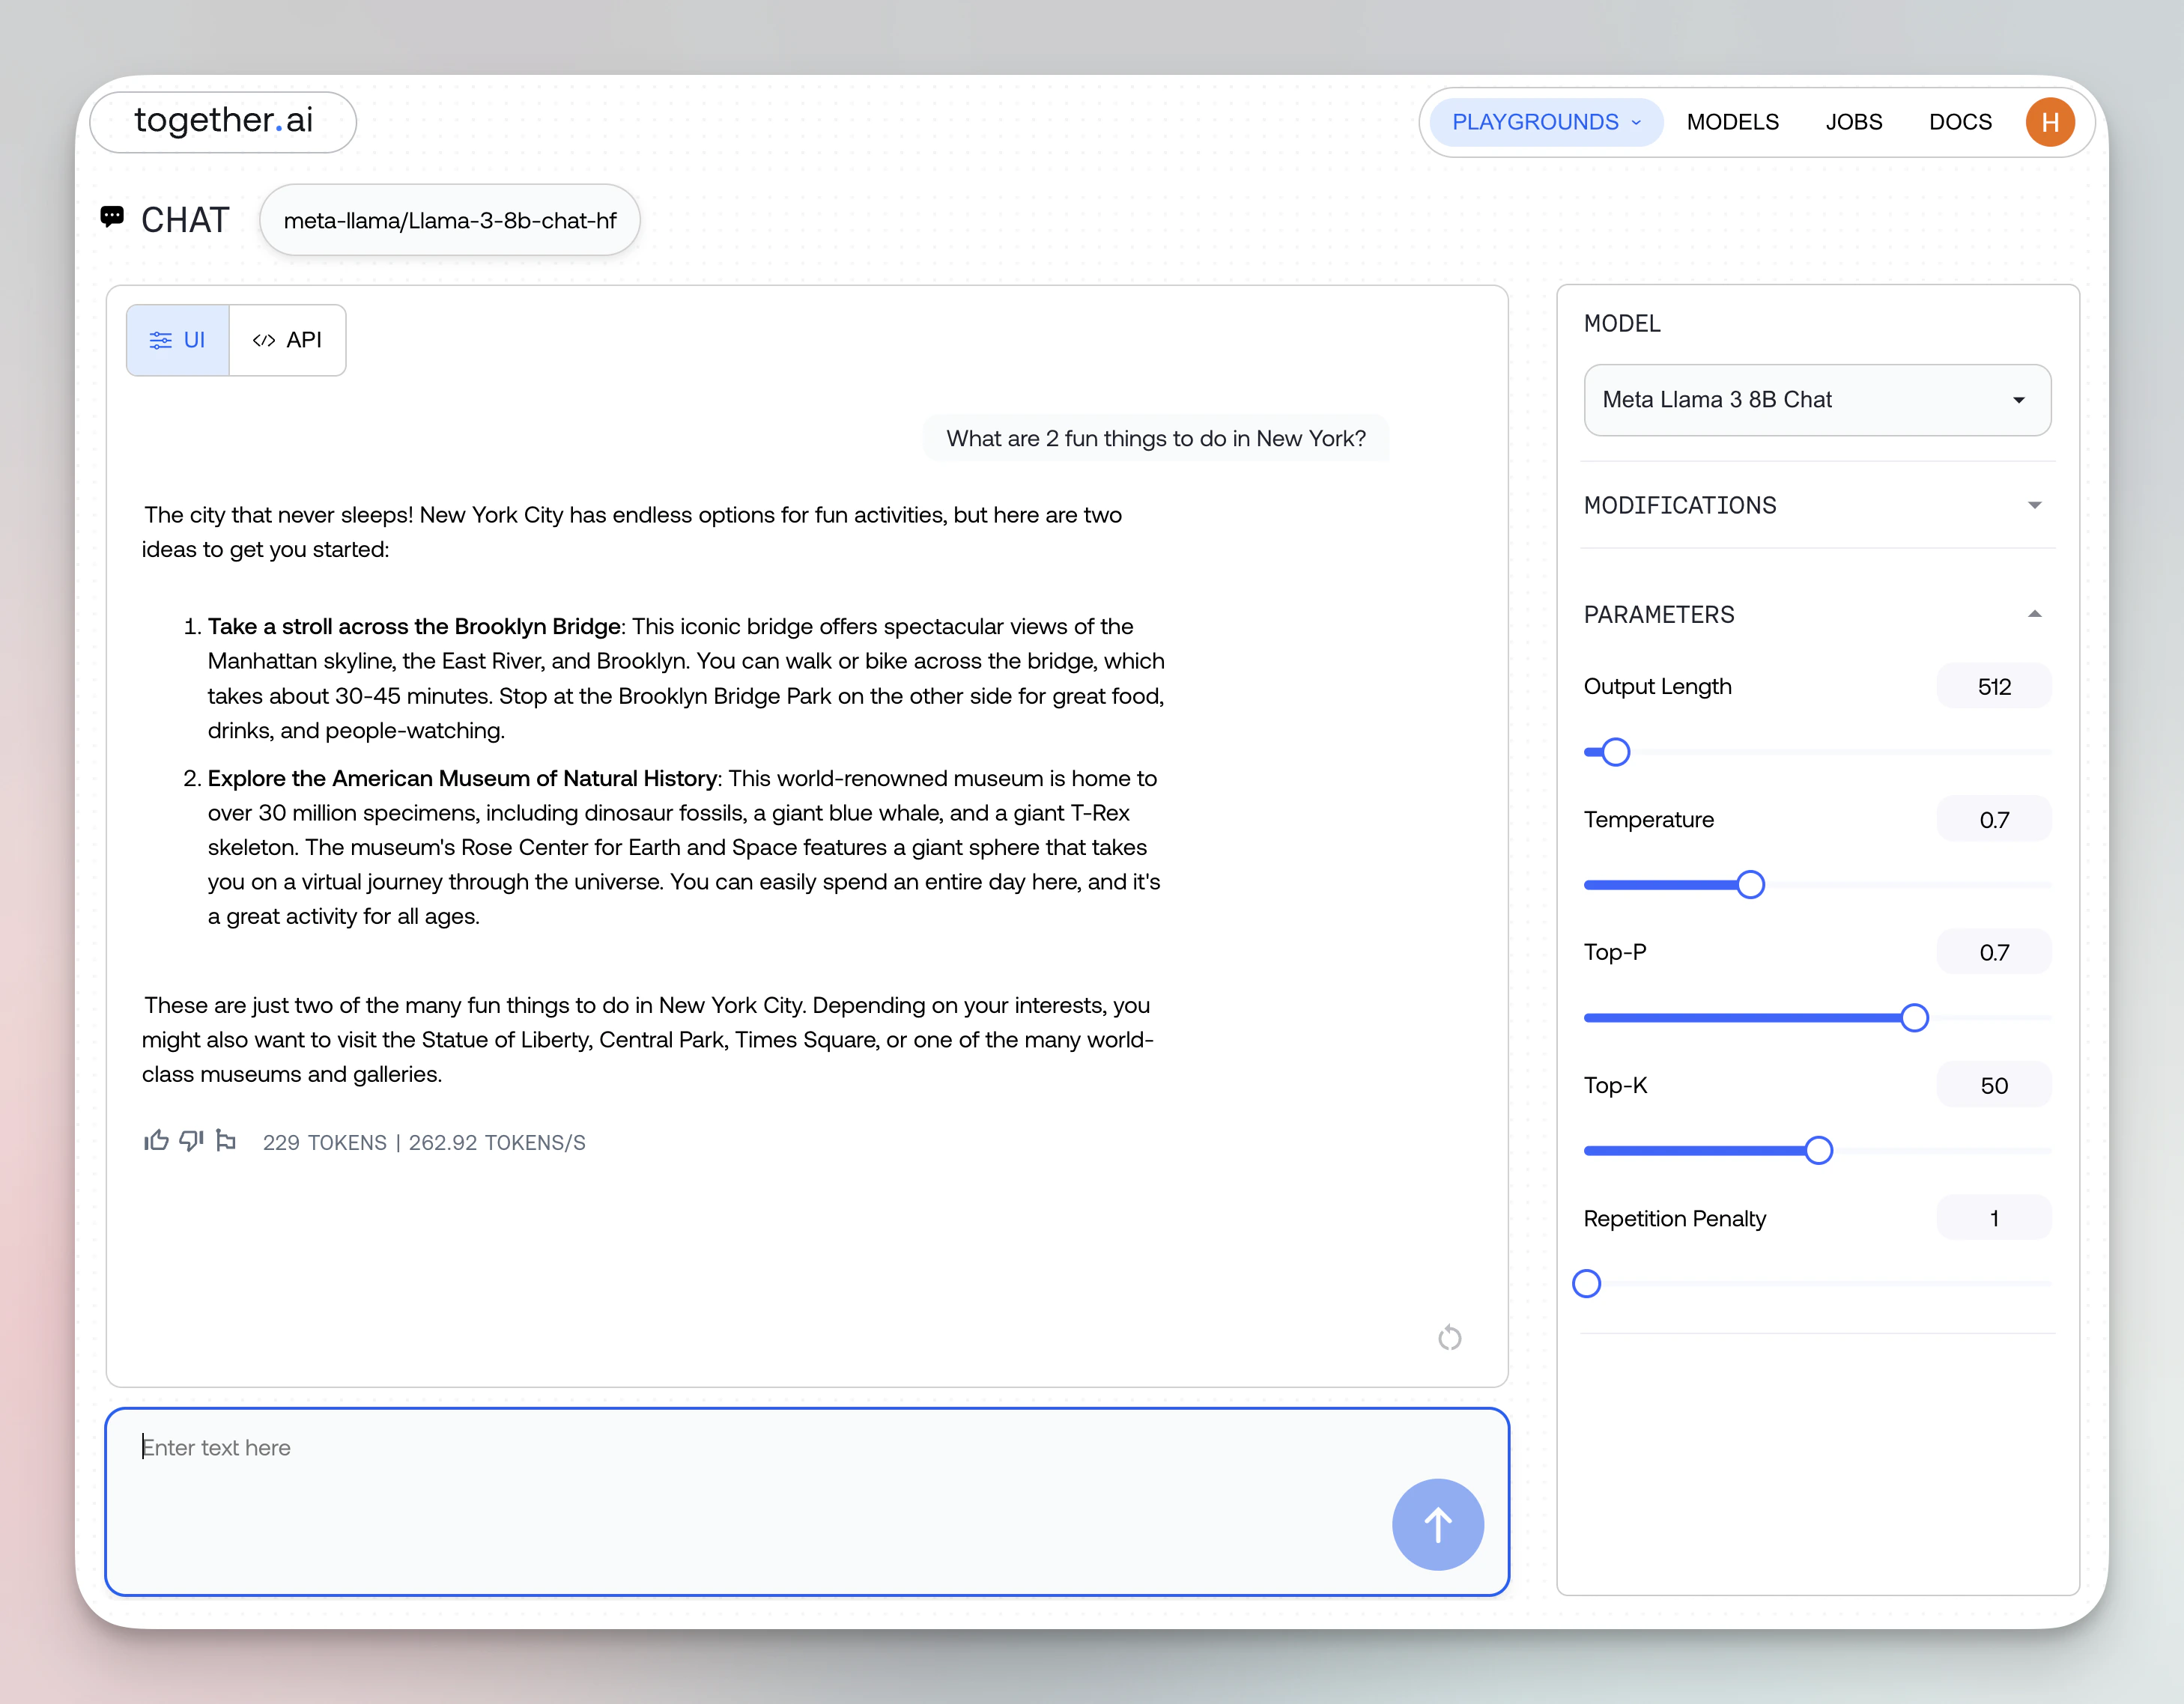2184x1704 pixels.
Task: Switch to the API view toggle
Action: (x=288, y=340)
